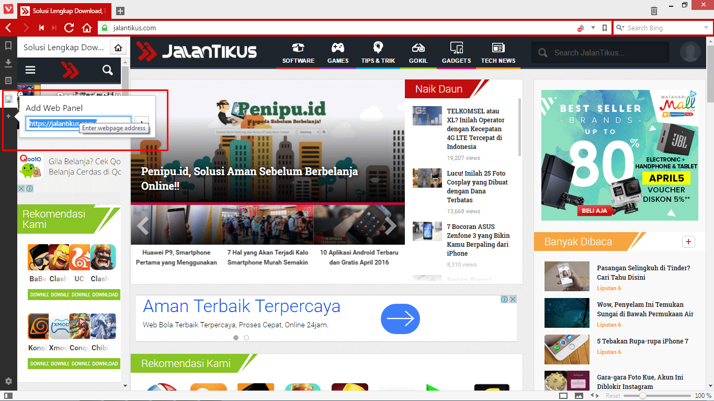The image size is (714, 401).
Task: Click the Add Web Panel plus in sidebar
Action: (8, 116)
